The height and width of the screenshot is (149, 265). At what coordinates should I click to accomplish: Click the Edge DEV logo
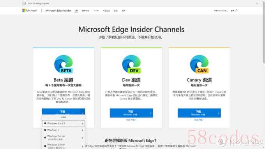131,64
